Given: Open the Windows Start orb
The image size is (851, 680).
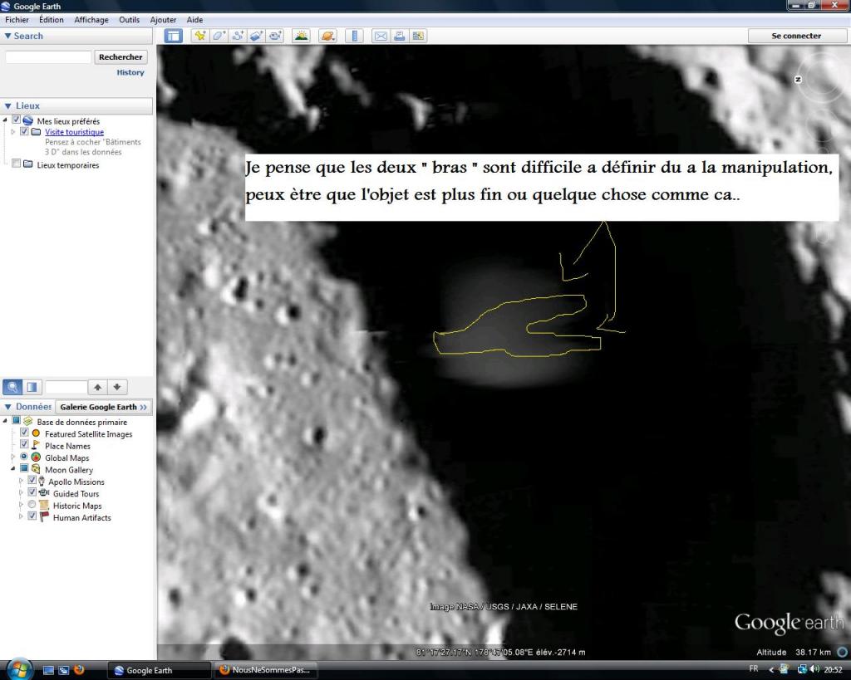Looking at the screenshot, I should click(x=20, y=669).
